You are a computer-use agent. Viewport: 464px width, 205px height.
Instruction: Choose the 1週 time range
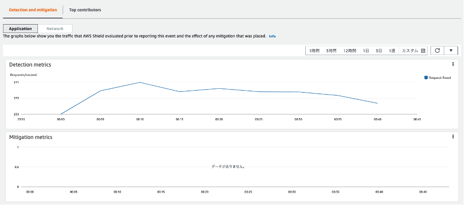click(x=392, y=51)
